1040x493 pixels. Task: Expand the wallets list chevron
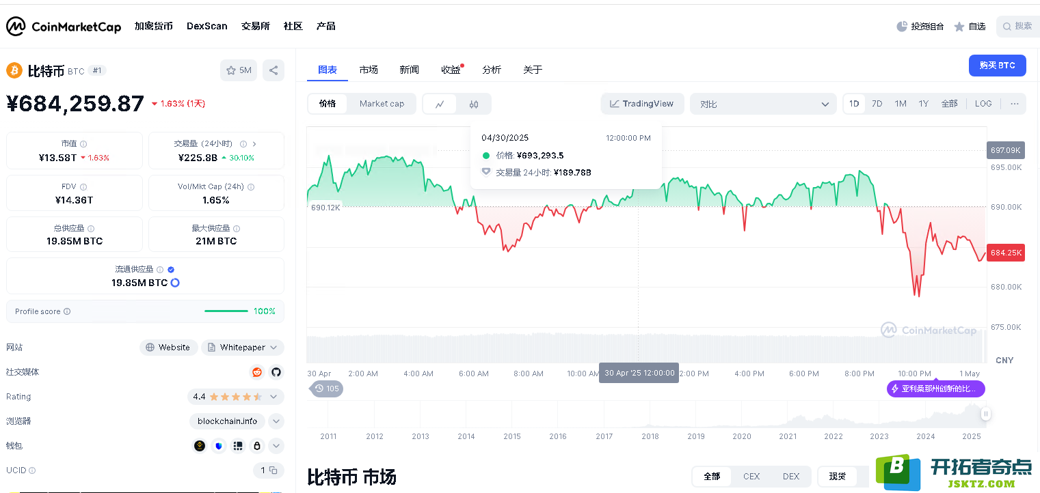pyautogui.click(x=276, y=446)
